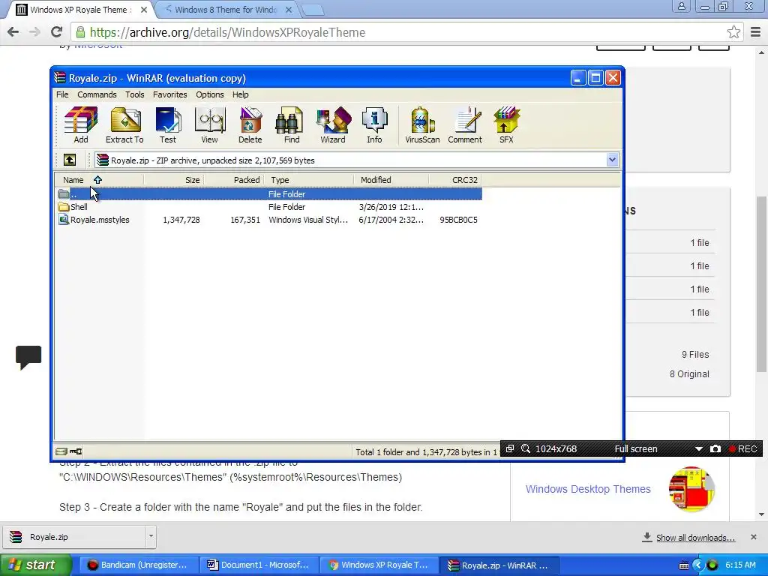Open the WinRAR File menu
This screenshot has width=768, height=576.
[62, 94]
